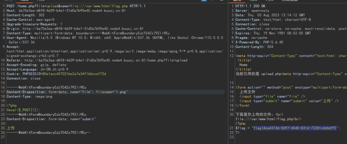Click Server: openresty header
347x144 pixels.
click(252, 10)
